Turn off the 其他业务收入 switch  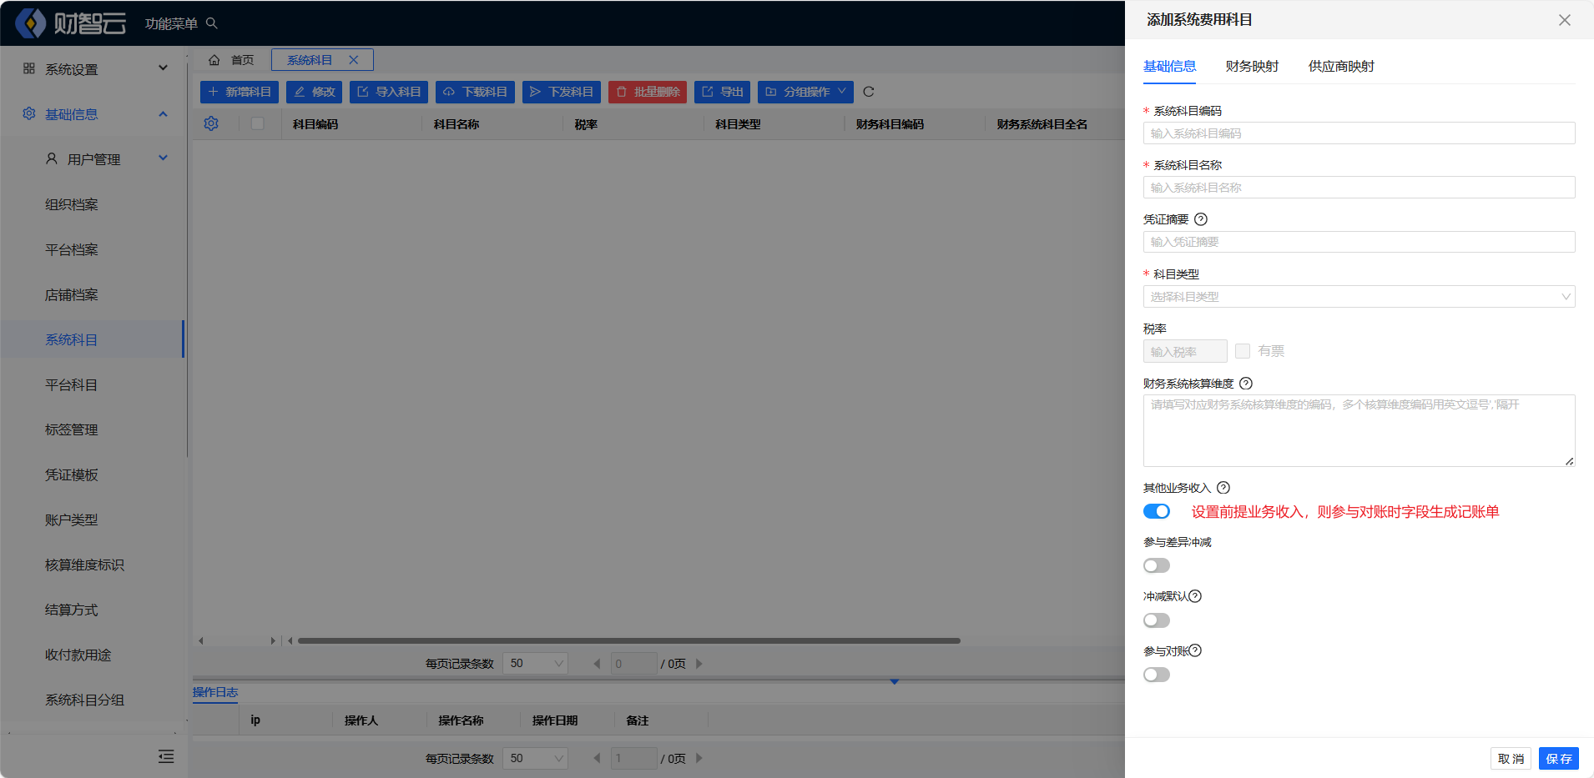click(x=1157, y=511)
